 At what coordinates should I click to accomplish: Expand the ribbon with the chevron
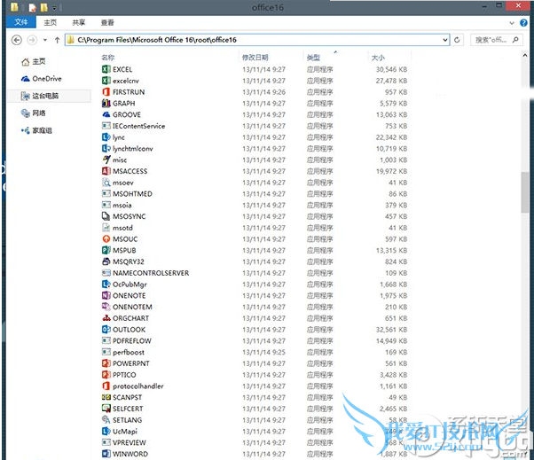[512, 23]
